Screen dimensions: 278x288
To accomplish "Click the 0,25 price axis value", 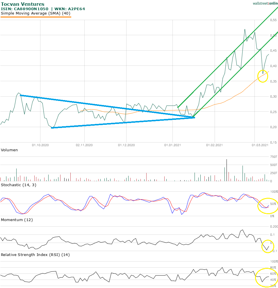I will pyautogui.click(x=273, y=112).
